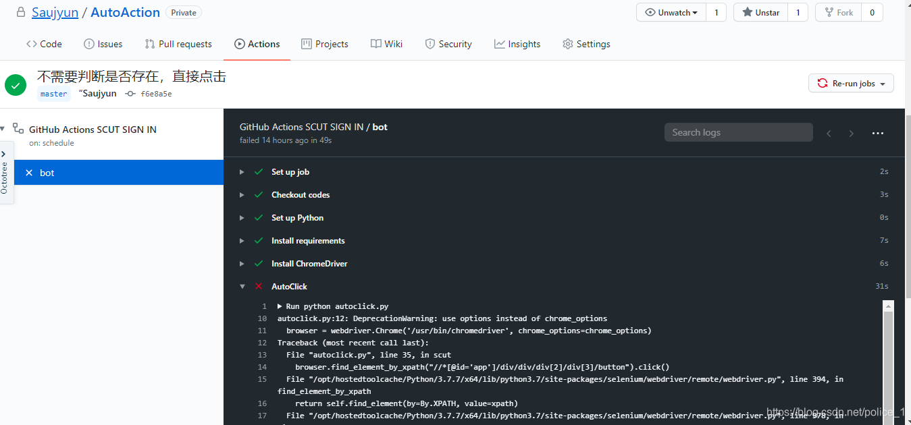911x425 pixels.
Task: Click the DeprecationWarning log line
Action: coord(442,318)
